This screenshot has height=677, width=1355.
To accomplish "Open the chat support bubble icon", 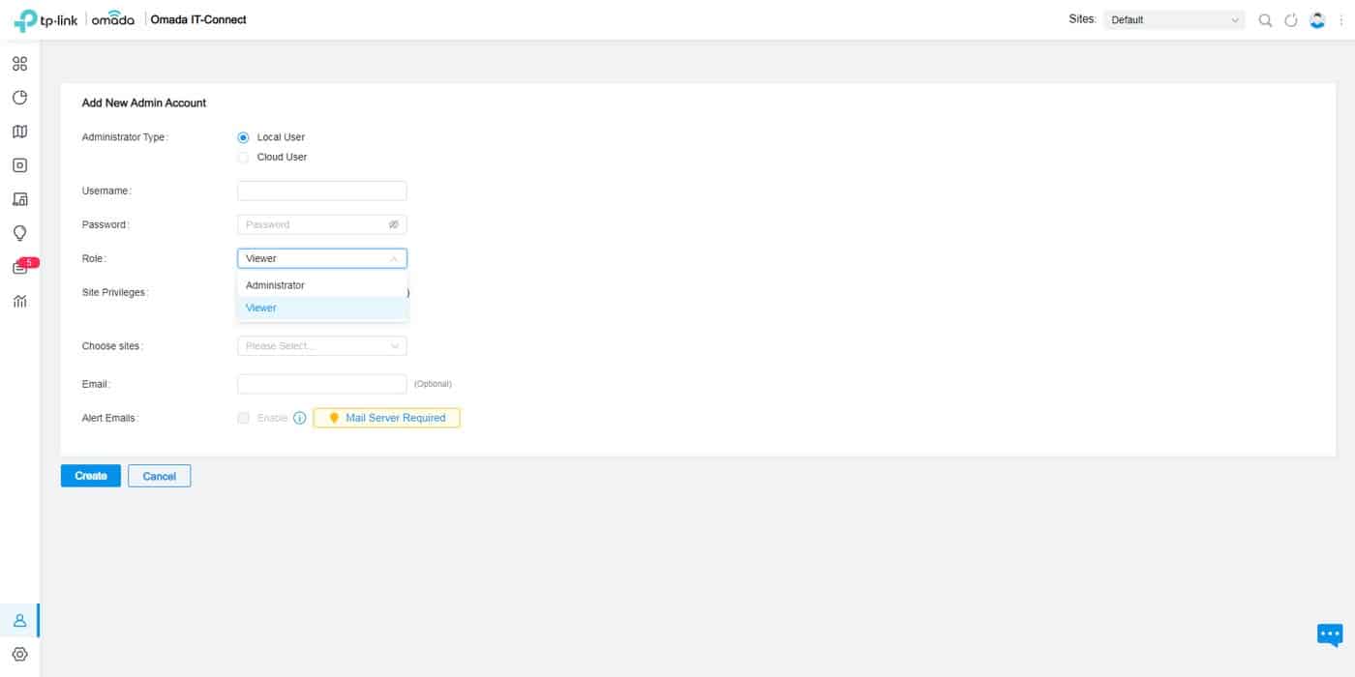I will [x=1330, y=634].
